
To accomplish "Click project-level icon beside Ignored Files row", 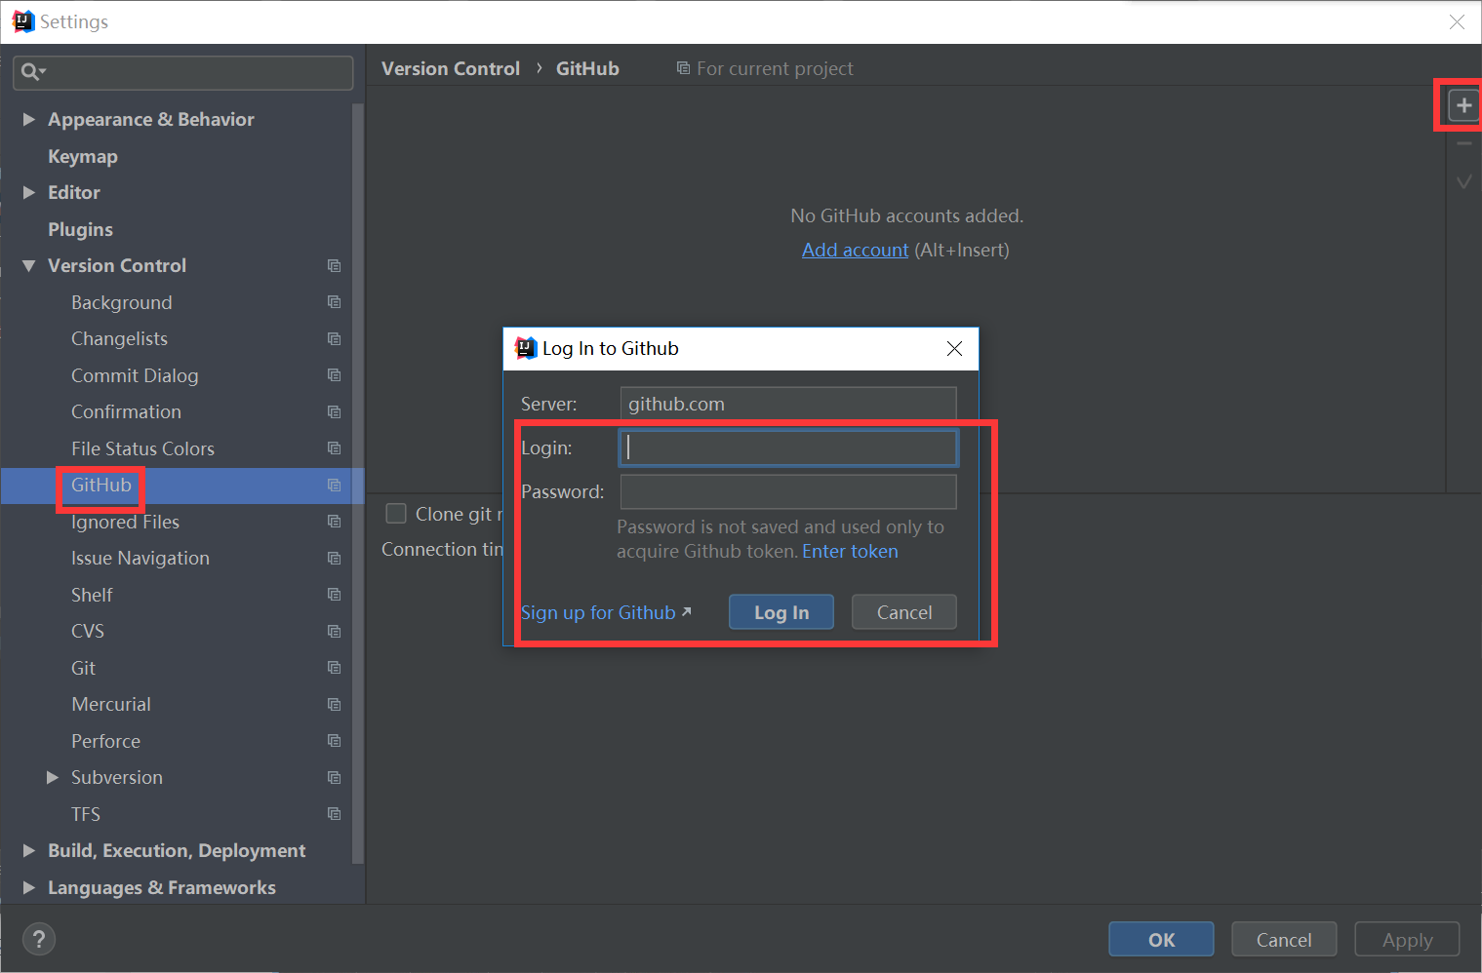I will [x=334, y=522].
